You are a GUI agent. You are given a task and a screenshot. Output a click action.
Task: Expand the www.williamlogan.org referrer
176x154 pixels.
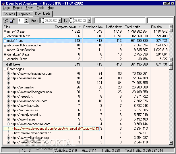point(8,138)
